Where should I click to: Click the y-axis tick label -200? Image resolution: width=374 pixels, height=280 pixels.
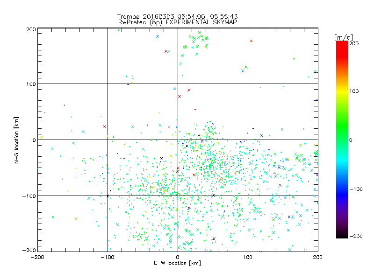tap(29, 250)
